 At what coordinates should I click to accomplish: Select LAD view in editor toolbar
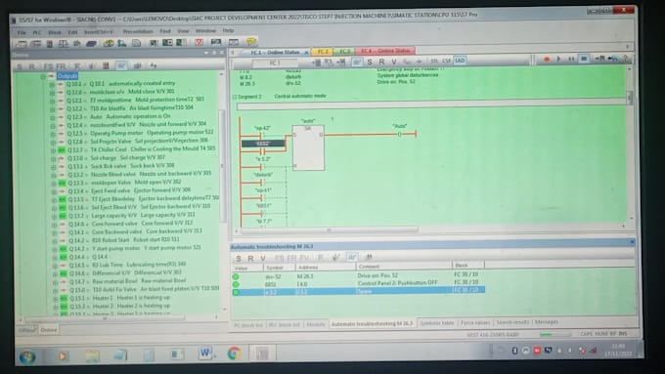pyautogui.click(x=460, y=61)
